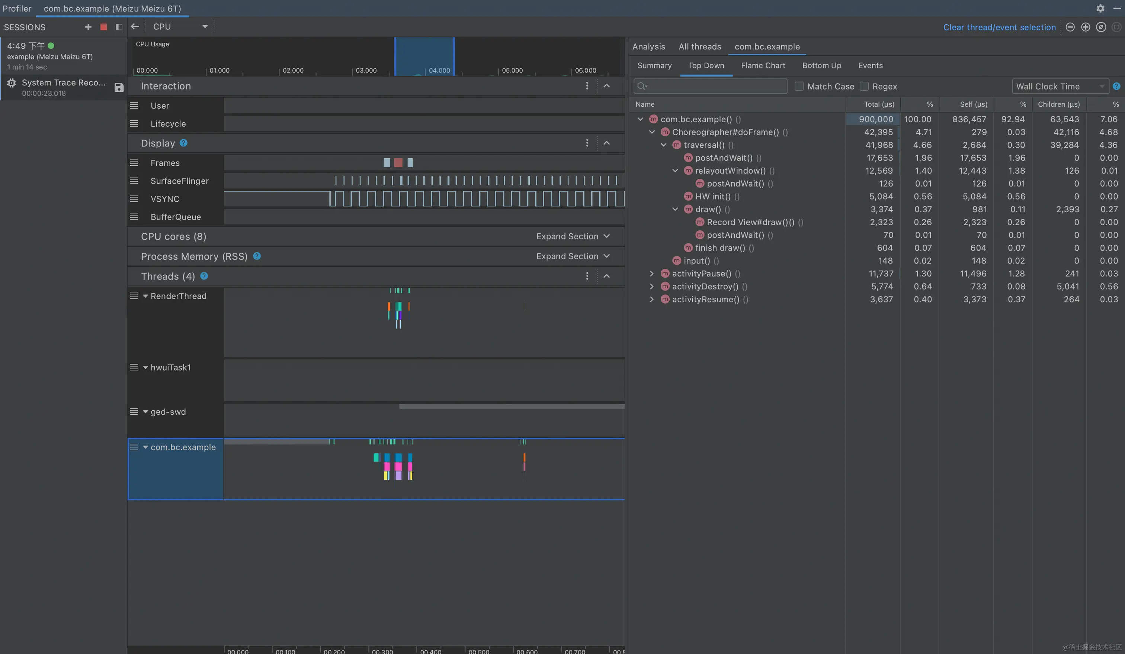Open the All threads tab
The width and height of the screenshot is (1125, 654).
tap(699, 47)
